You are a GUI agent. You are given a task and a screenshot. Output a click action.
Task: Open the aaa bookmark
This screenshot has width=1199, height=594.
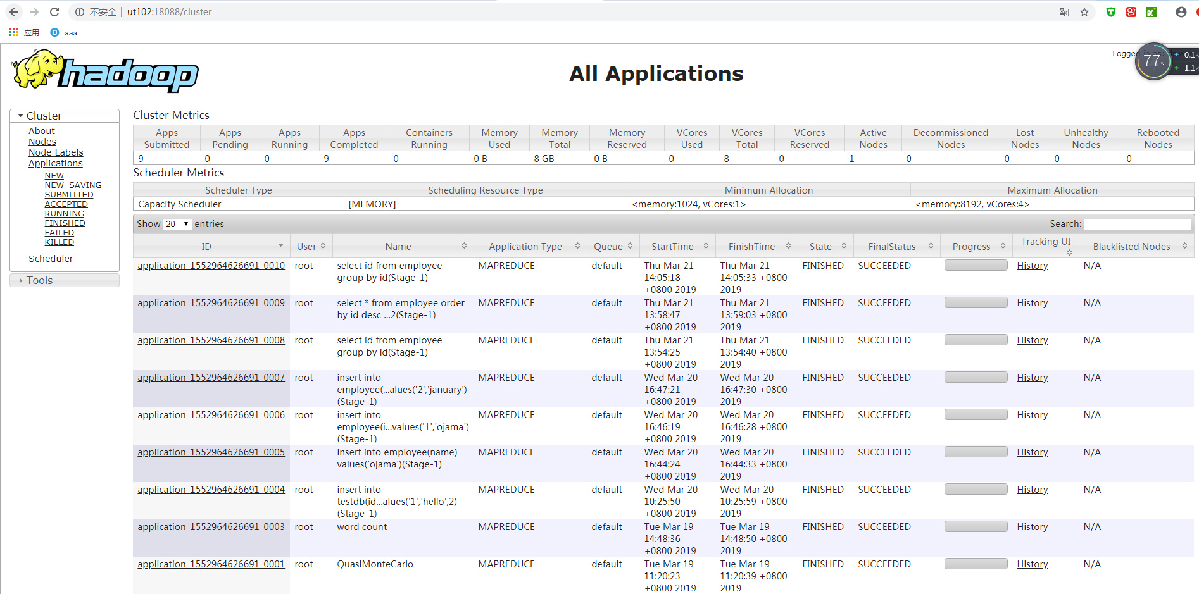[64, 32]
